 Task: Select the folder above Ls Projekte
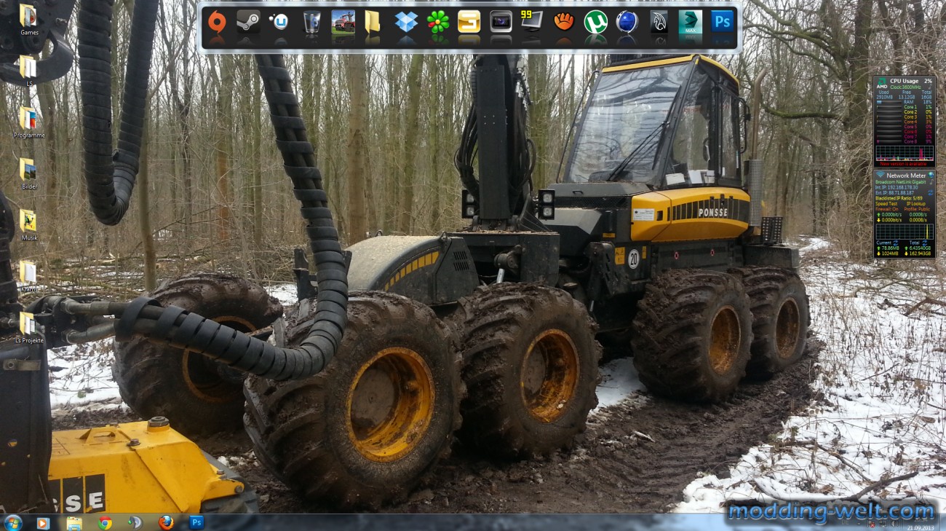click(28, 276)
